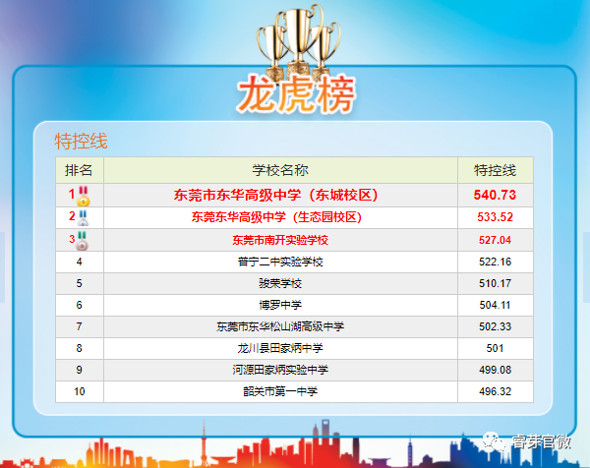590x468 pixels.
Task: Click the 排名 column header
Action: coord(79,170)
